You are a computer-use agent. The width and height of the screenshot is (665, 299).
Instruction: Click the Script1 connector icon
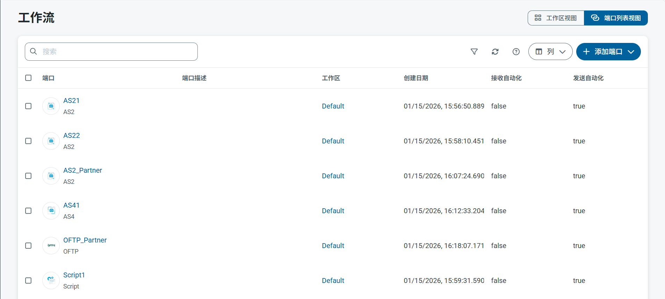tap(51, 281)
